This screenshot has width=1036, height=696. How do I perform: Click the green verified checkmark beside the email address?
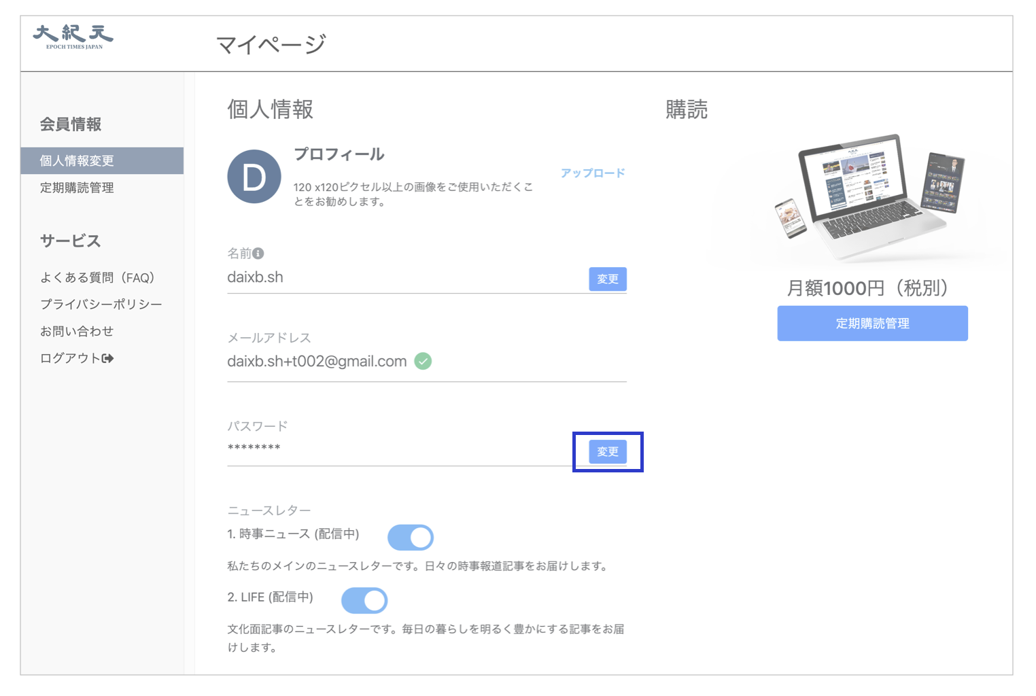(423, 362)
